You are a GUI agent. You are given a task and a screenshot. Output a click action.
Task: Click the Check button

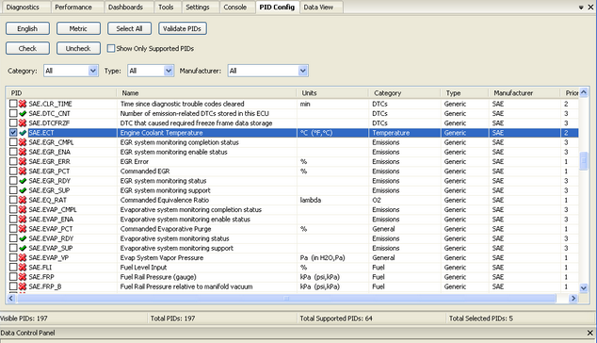[x=27, y=48]
